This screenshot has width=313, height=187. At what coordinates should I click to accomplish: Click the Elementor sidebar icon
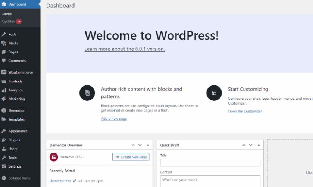pos(4,110)
